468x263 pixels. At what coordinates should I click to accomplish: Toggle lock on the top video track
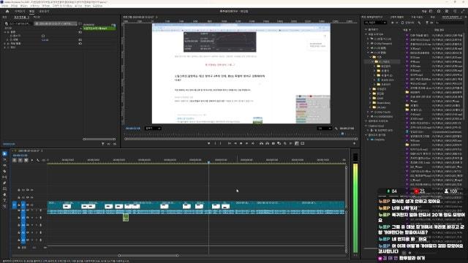coord(19,190)
